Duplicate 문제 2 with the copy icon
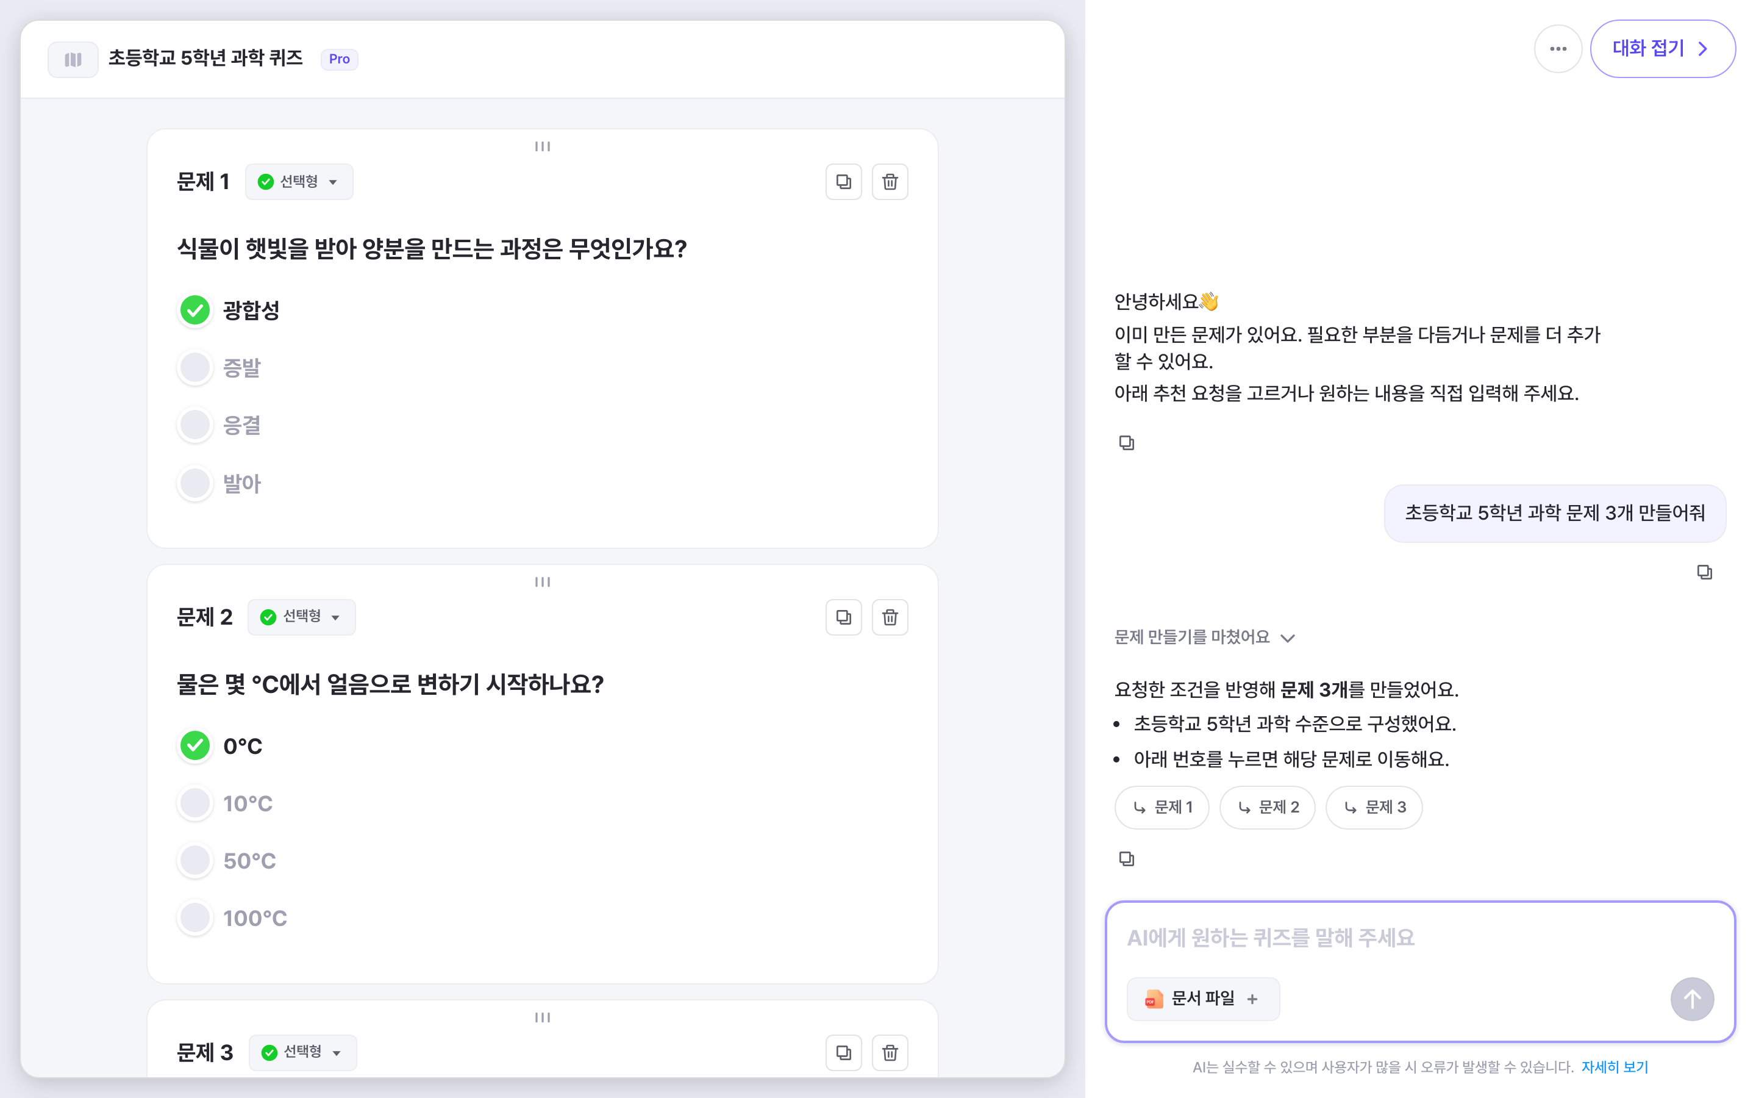 coord(843,617)
